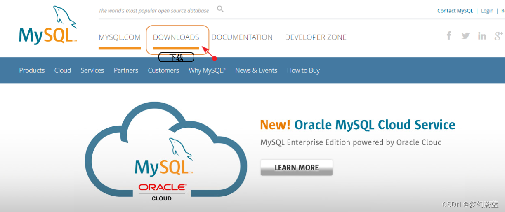
Task: Visit MySQL Facebook page icon
Action: coord(449,36)
